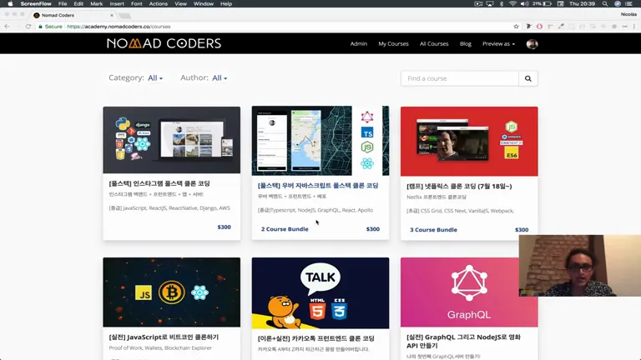Expand the Author All dropdown

click(220, 78)
